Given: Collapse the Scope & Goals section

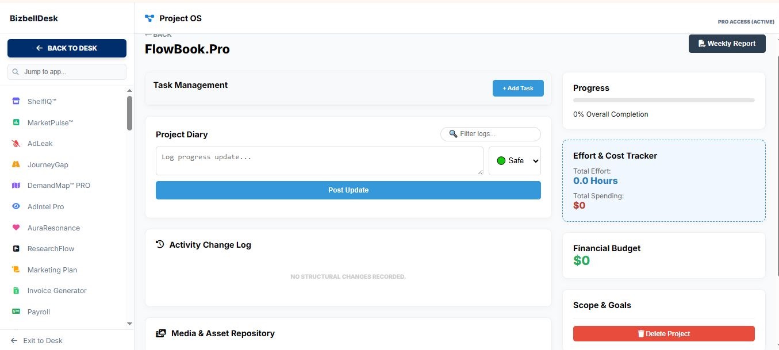Looking at the screenshot, I should tap(602, 305).
